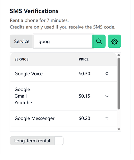134x160 pixels.
Task: Focus the Service search field containing goog
Action: [63, 41]
